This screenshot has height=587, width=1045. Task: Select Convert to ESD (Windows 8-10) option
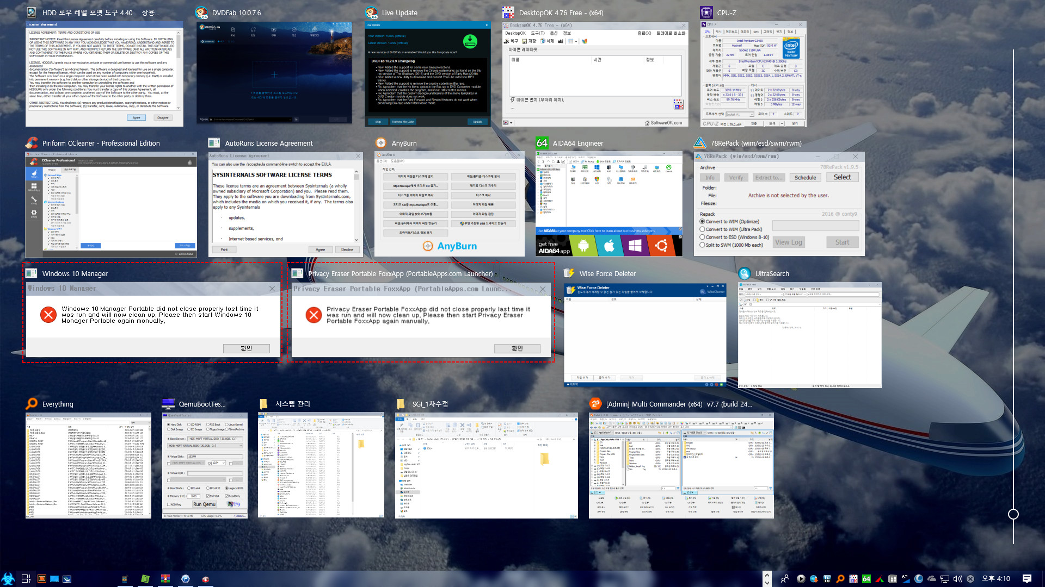734,237
